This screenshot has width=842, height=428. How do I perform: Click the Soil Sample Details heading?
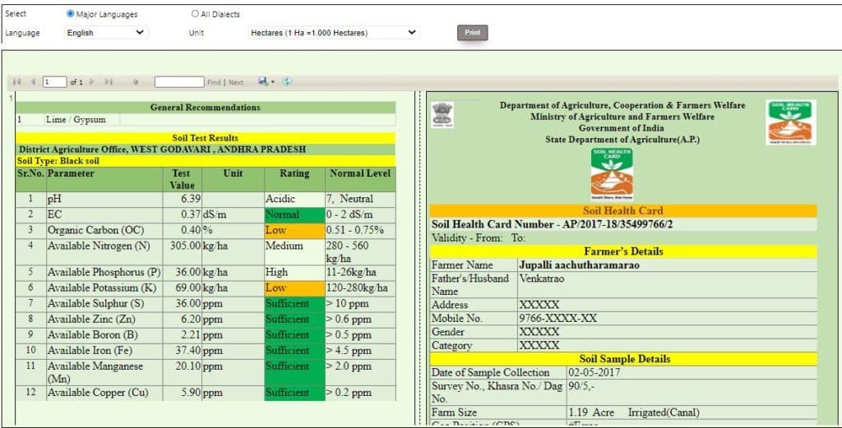click(x=625, y=359)
